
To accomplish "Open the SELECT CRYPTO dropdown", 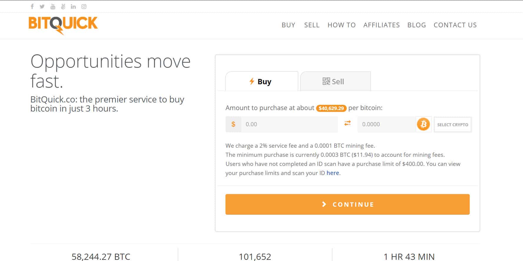I will tap(453, 124).
